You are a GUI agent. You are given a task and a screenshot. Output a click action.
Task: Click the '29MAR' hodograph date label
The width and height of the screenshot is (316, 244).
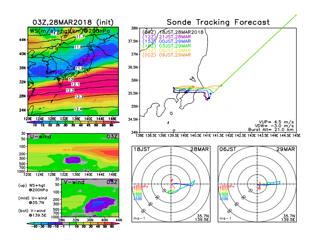(x=286, y=150)
